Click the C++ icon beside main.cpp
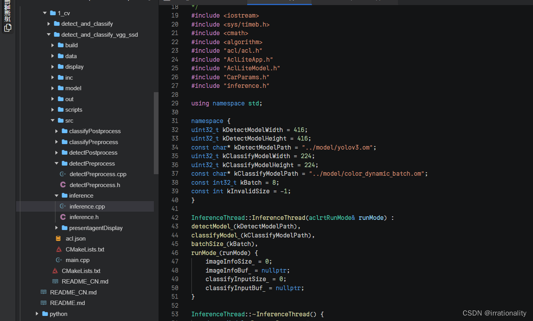533x321 pixels. pos(59,260)
